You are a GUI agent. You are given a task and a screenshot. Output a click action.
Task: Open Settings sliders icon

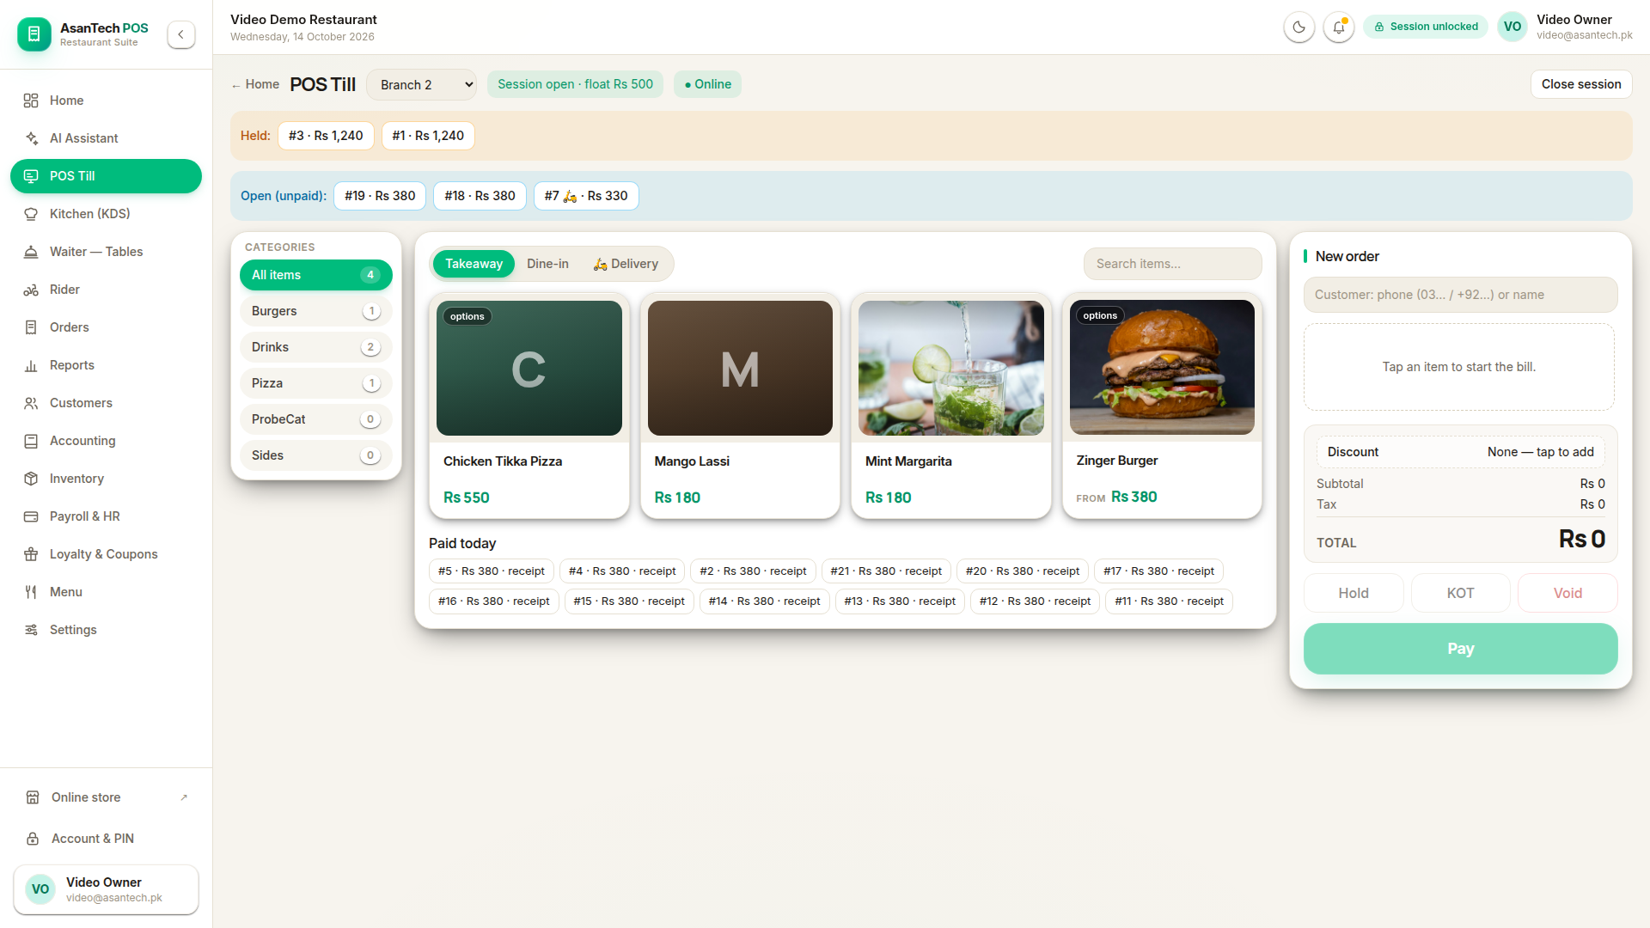point(31,630)
